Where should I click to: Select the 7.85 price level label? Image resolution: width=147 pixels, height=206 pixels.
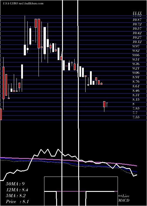click(x=136, y=108)
